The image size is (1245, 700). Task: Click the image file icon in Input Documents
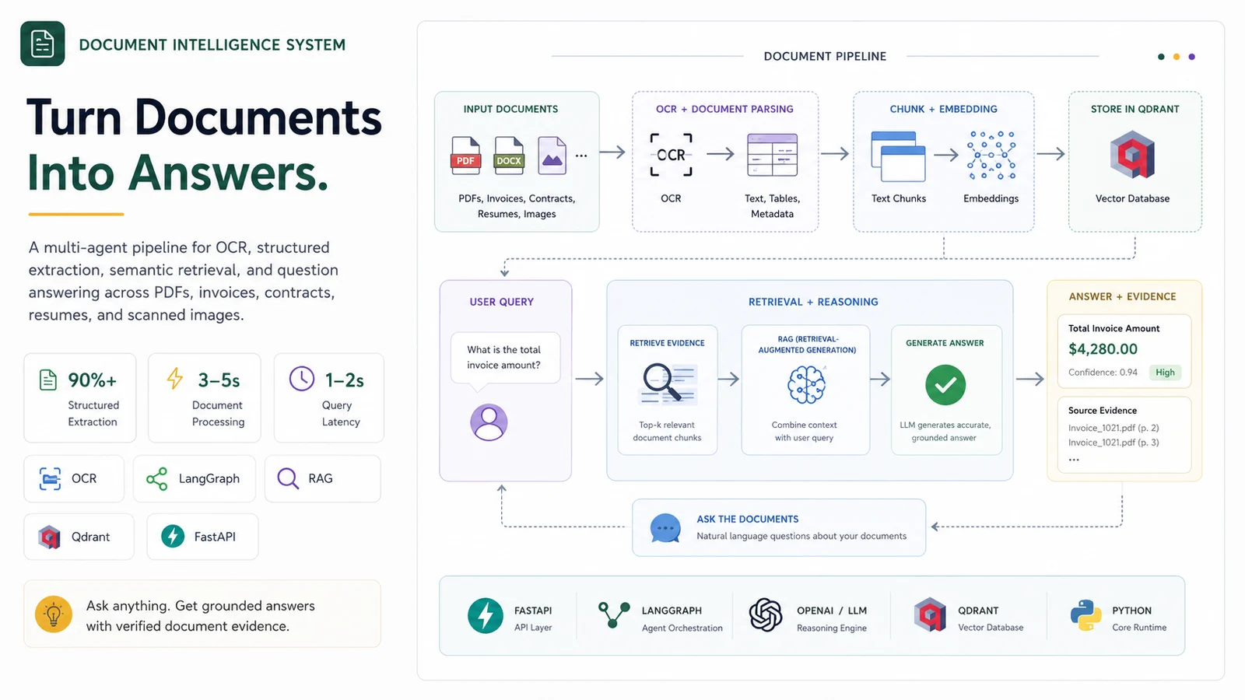[x=552, y=156]
